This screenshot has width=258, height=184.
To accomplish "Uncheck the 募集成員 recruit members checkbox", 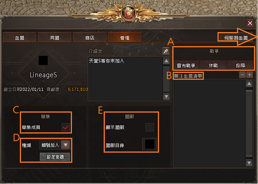I will pyautogui.click(x=66, y=127).
